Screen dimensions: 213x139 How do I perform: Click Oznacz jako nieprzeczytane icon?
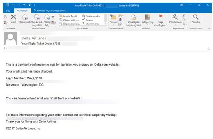pos(133,17)
